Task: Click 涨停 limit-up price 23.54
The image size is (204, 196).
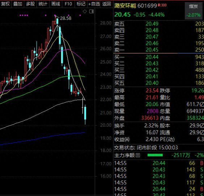Action: 152,91
